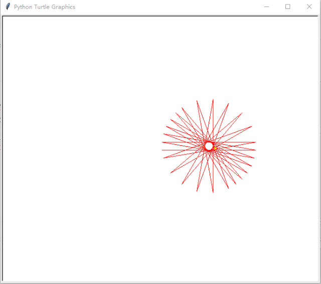Screen dimensions: 321x284
Task: Maximize the Python Turtle Graphics window
Action: (287, 7)
